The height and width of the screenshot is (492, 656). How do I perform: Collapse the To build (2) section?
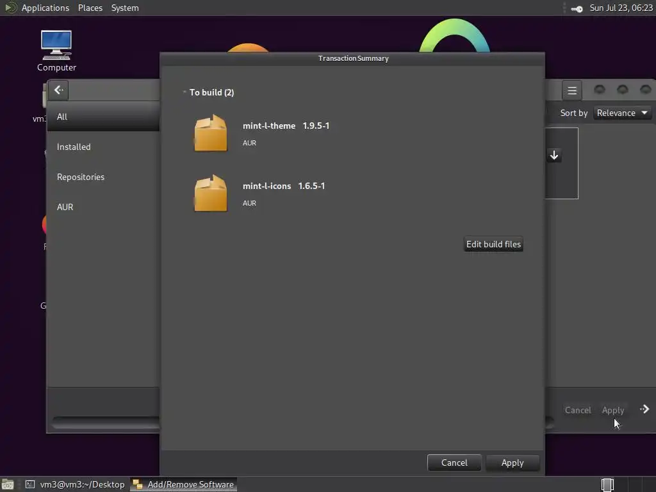coord(184,92)
